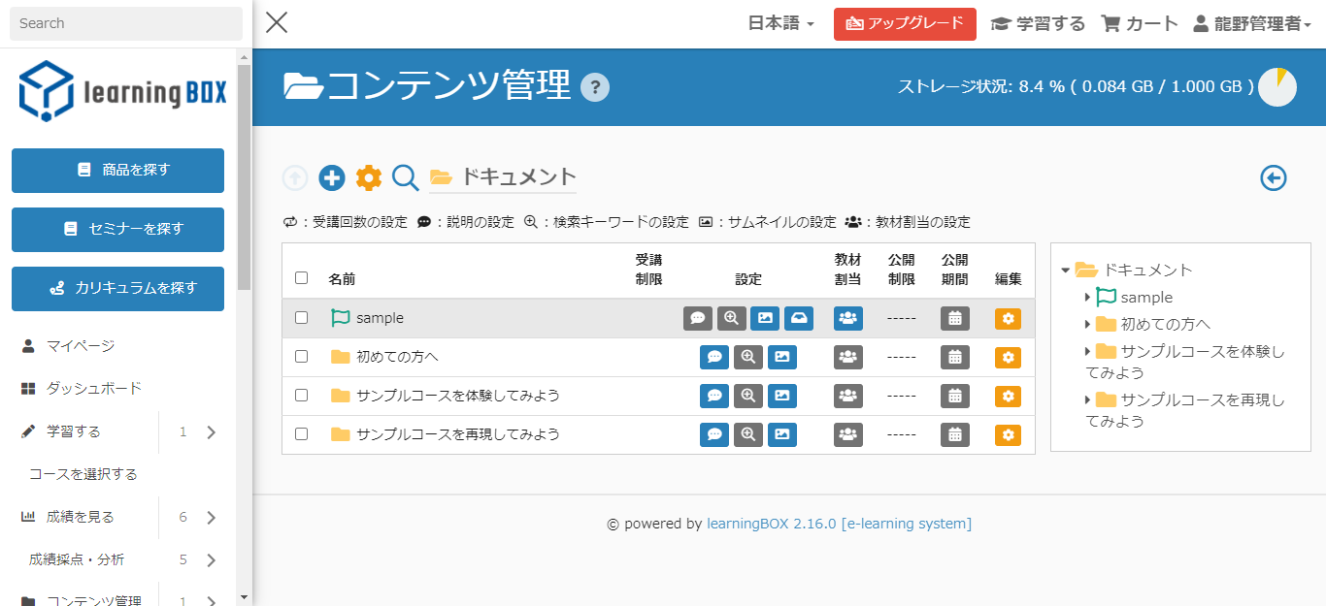1326x606 pixels.
Task: Select checkbox for 初めての方へ folder
Action: pyautogui.click(x=301, y=357)
